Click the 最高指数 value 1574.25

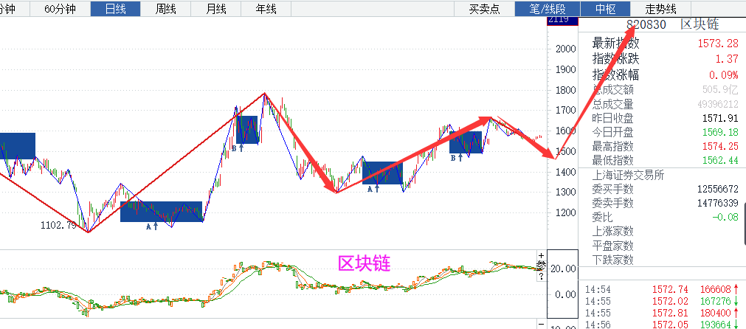tap(720, 146)
